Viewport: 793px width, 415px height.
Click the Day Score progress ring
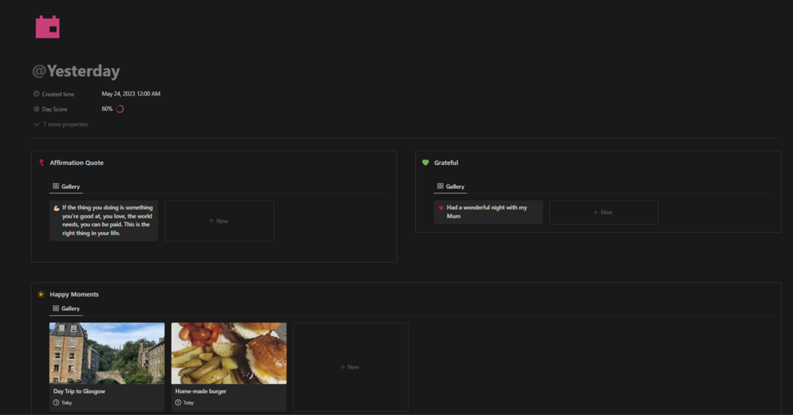[120, 109]
